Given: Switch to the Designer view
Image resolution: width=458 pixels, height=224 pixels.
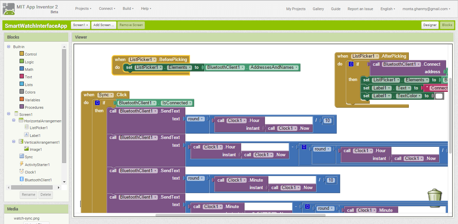Looking at the screenshot, I should click(430, 25).
